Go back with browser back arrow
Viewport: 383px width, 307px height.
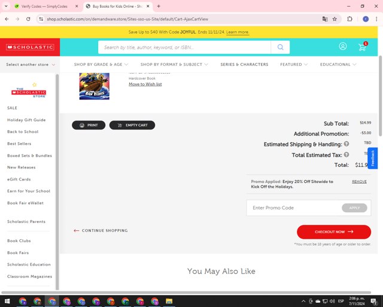[7, 19]
